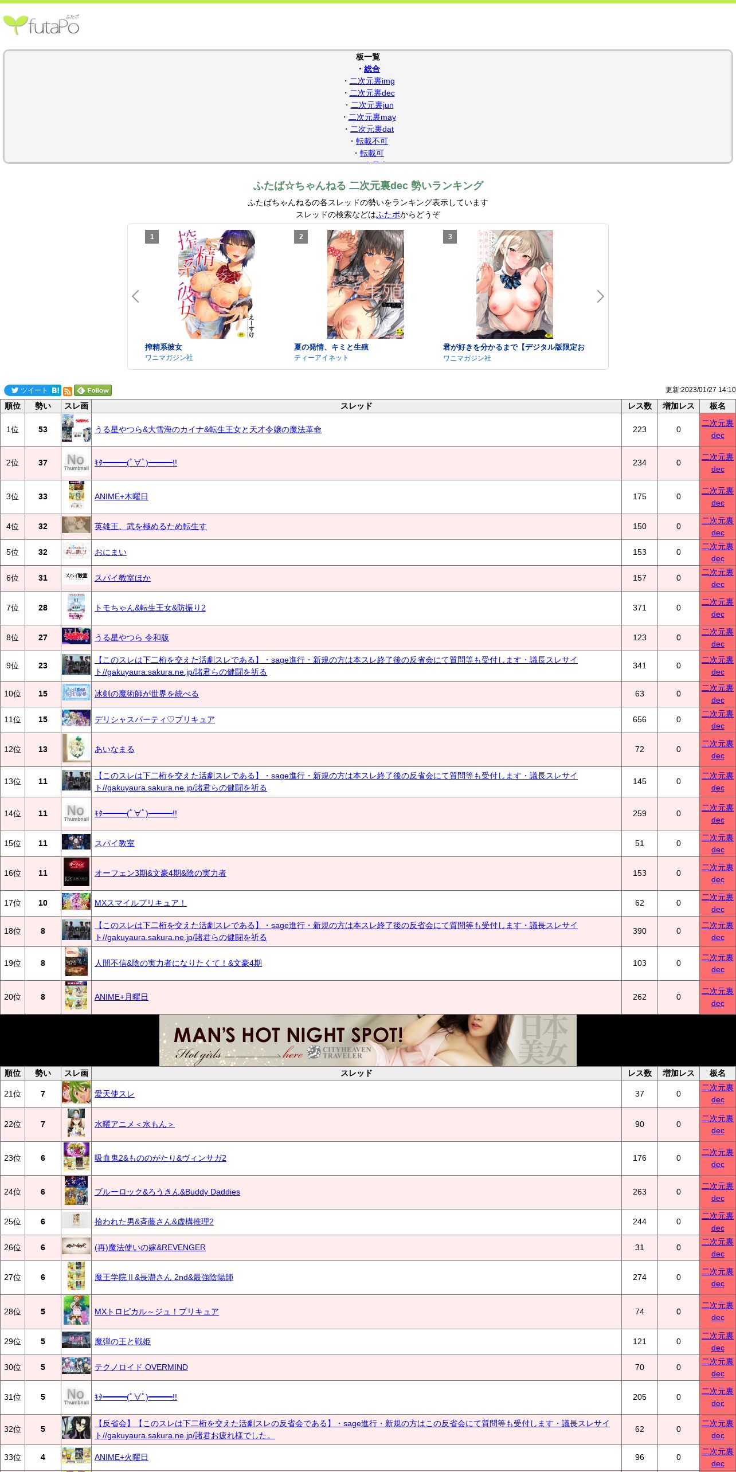Viewport: 736px width, 1472px height.
Task: Open thread 人間不信&陰の実力者になりたくて！
Action: (x=178, y=963)
